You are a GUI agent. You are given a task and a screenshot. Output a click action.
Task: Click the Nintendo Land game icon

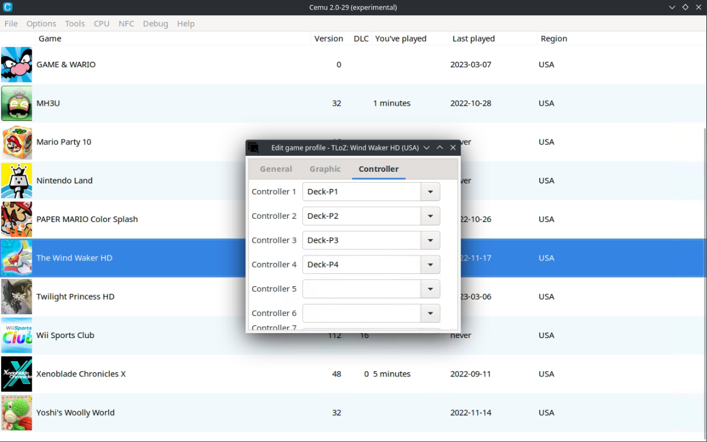coord(16,180)
